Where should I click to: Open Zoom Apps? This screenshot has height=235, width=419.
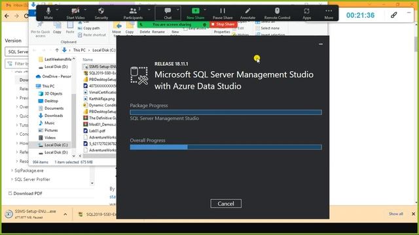[x=307, y=13]
